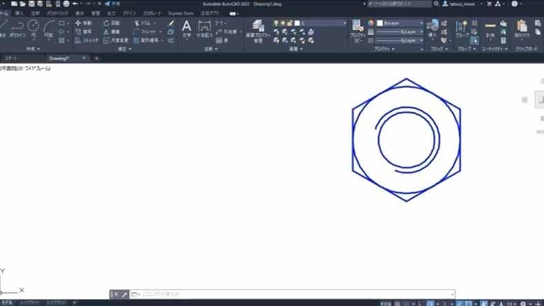Choose the Move command
This screenshot has width=544, height=306.
pos(84,23)
